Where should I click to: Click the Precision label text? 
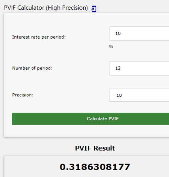click(x=23, y=95)
